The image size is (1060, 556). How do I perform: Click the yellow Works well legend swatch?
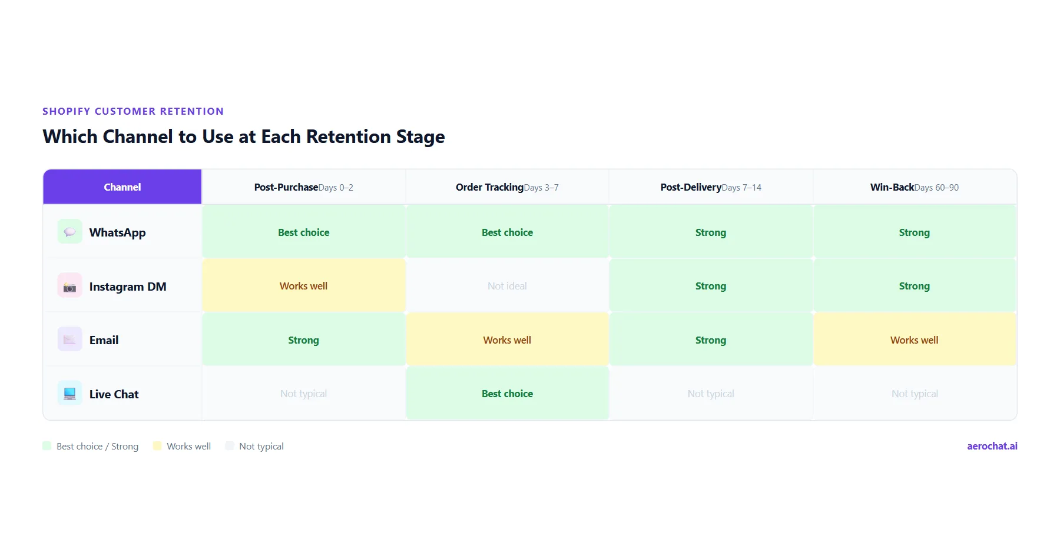pyautogui.click(x=157, y=446)
